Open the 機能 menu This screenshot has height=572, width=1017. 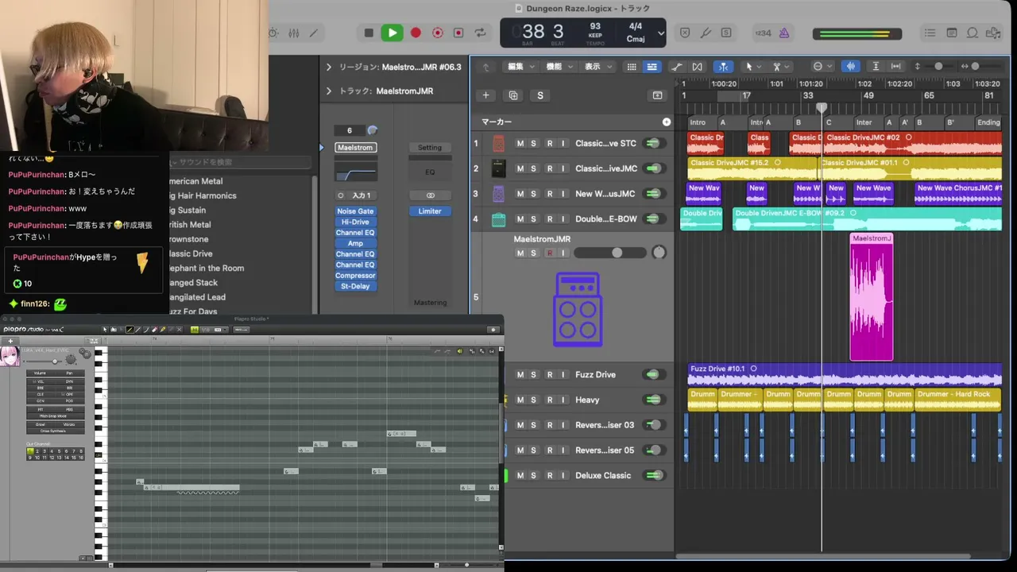click(558, 67)
